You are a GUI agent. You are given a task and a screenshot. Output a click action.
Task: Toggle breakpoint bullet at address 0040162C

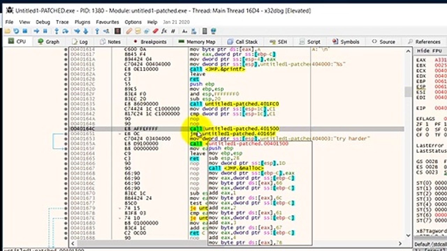coord(66,84)
